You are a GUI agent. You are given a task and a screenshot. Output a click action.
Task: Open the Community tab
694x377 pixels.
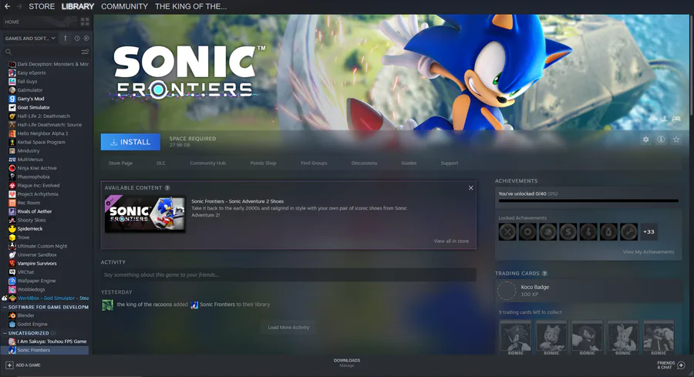pyautogui.click(x=124, y=6)
